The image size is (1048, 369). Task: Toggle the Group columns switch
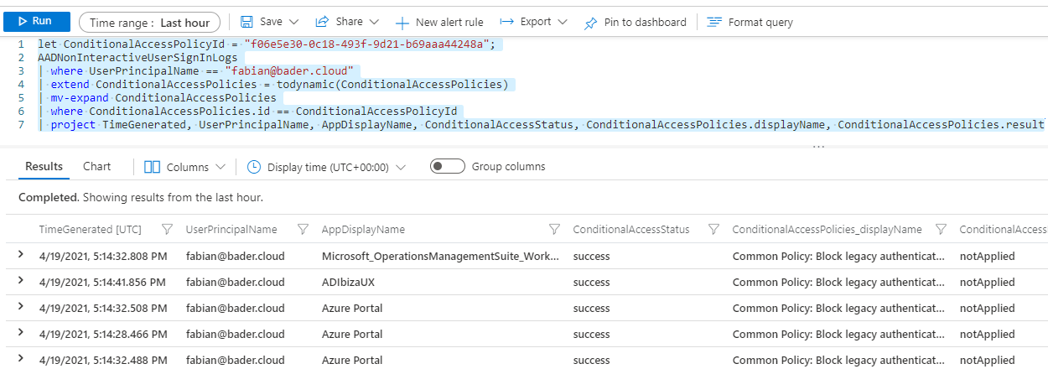447,167
